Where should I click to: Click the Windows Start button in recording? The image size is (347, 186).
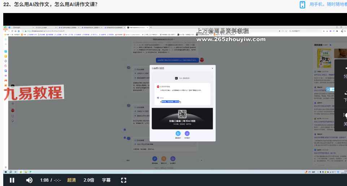[x=6, y=172]
